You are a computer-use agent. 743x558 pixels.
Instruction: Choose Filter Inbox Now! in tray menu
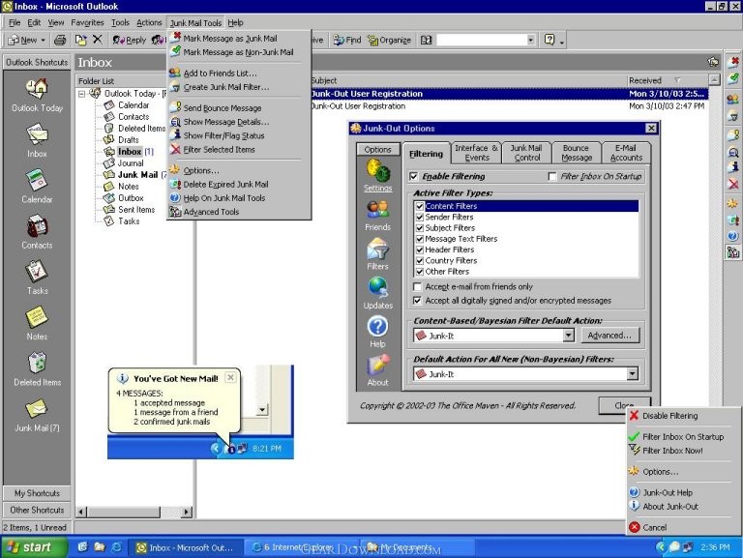(683, 451)
